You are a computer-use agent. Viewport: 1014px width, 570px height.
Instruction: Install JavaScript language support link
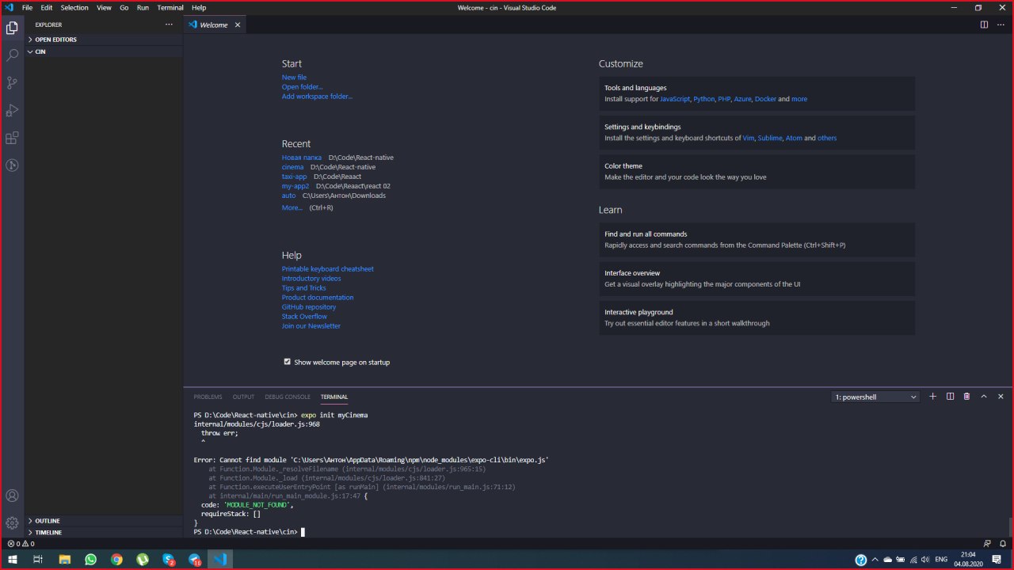675,99
